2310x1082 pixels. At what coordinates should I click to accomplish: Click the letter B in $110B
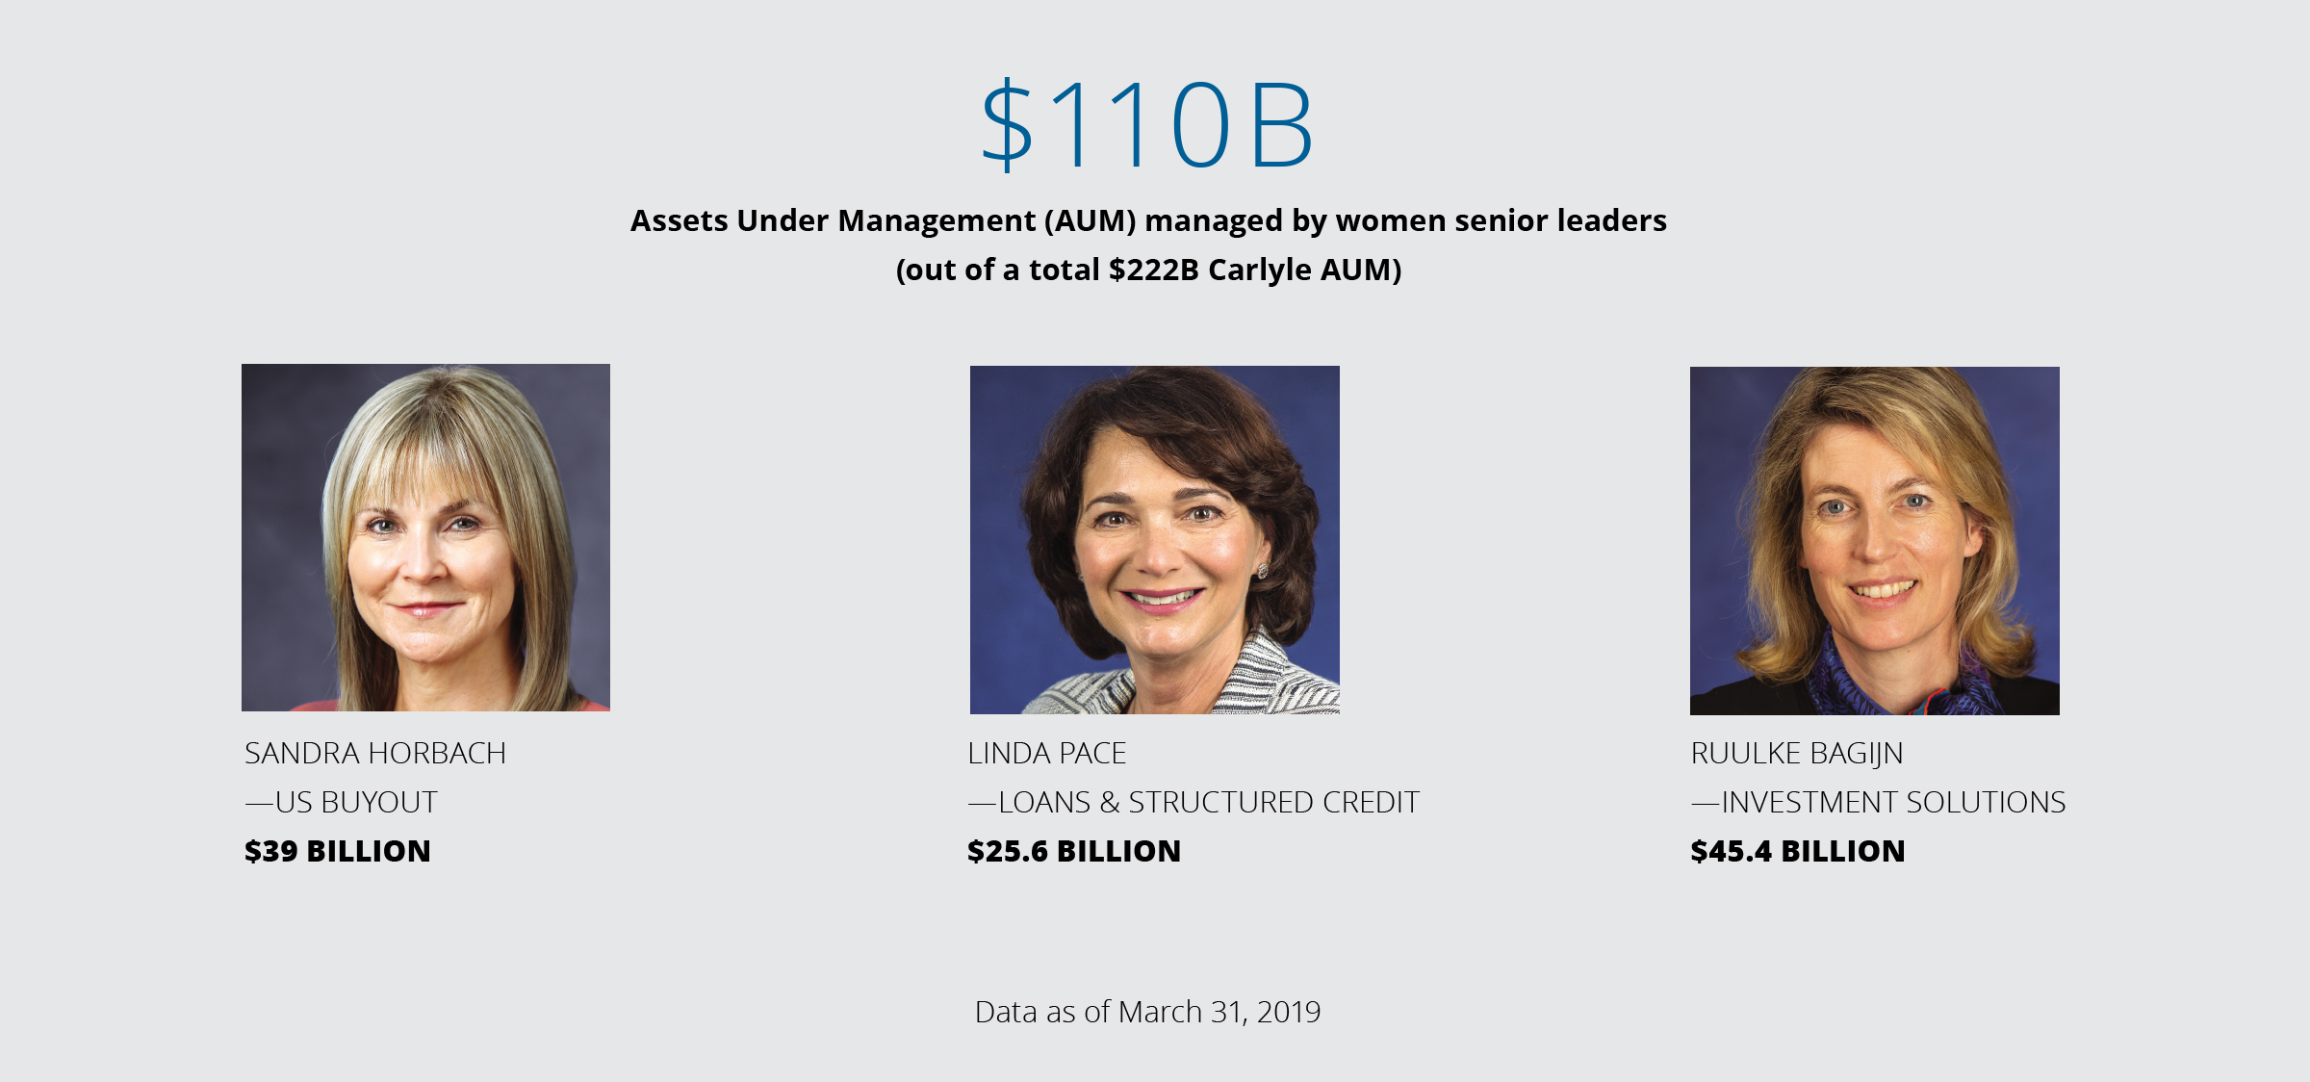click(1283, 125)
